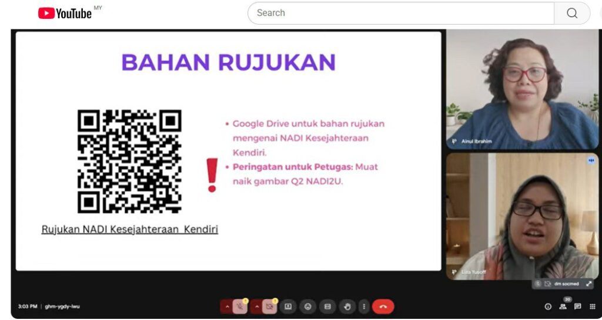Open the chat messages panel
Viewport: 602px width, 320px height.
coord(577,306)
